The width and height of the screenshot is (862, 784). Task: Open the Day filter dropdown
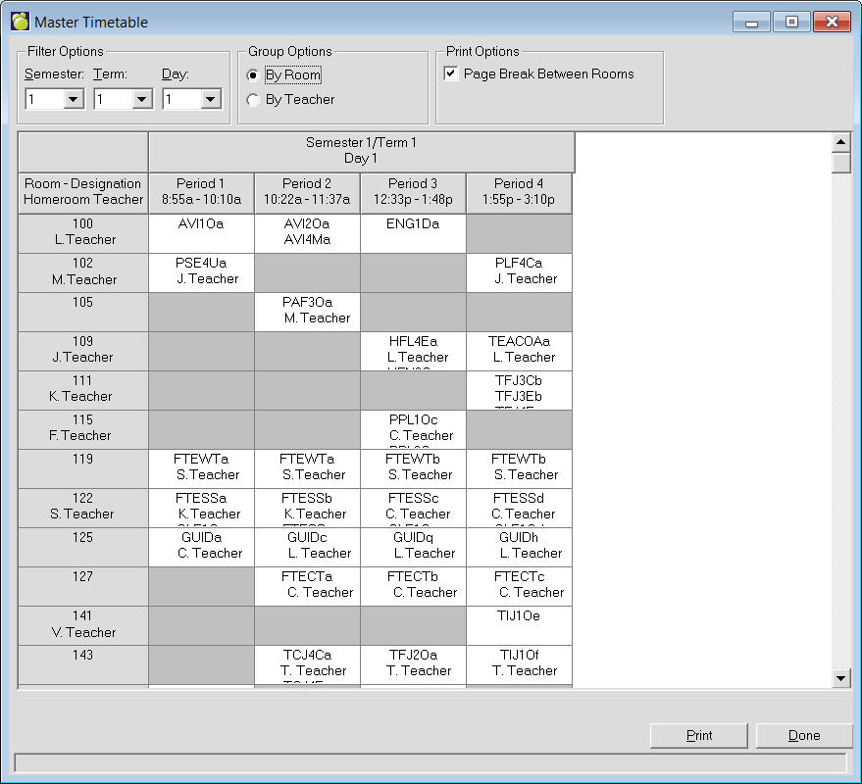coord(210,99)
